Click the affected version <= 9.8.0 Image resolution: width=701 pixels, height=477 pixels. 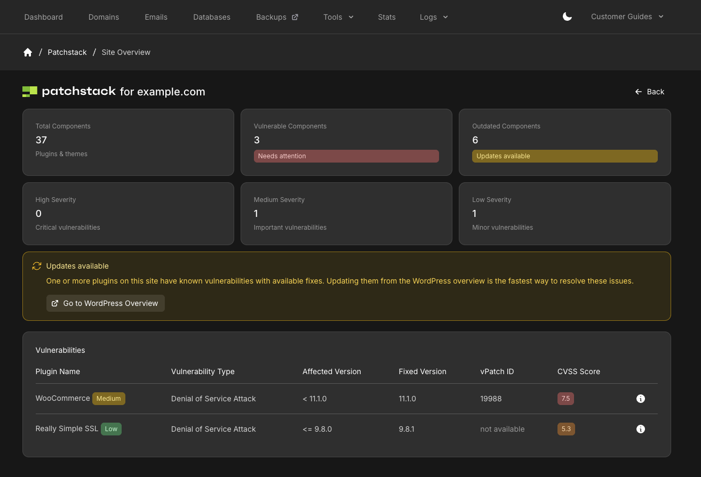(317, 429)
